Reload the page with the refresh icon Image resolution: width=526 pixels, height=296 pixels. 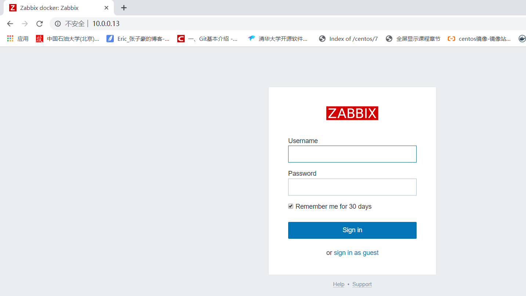click(x=40, y=24)
